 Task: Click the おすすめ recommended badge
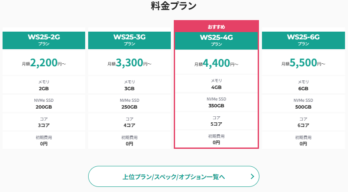tap(216, 27)
